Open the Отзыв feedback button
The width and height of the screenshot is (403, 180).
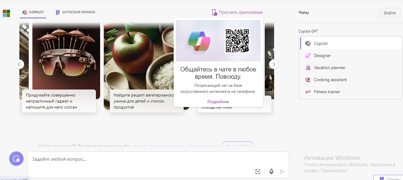pyautogui.click(x=388, y=178)
